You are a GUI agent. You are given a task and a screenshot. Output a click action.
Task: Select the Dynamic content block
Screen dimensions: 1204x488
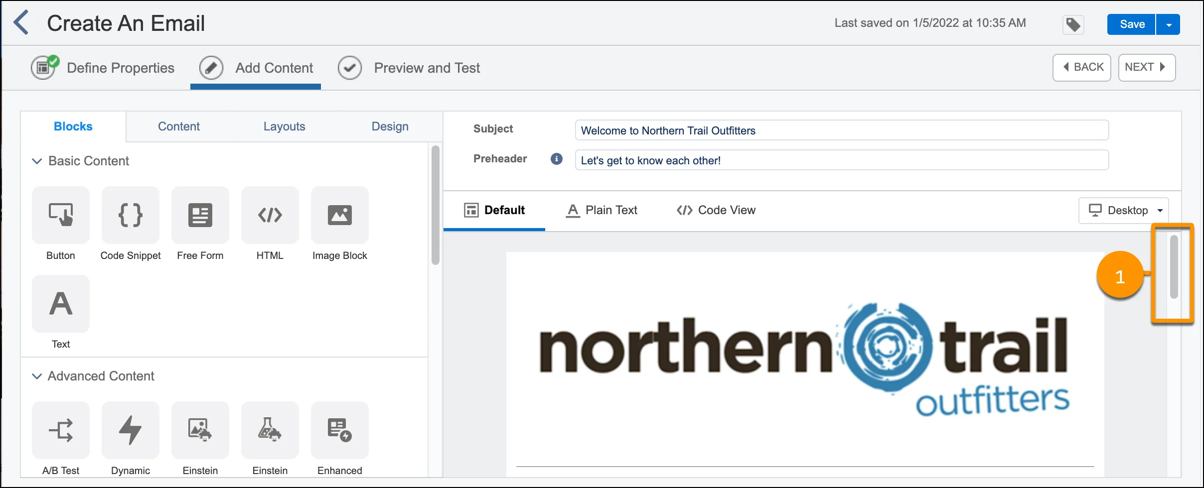click(x=131, y=430)
